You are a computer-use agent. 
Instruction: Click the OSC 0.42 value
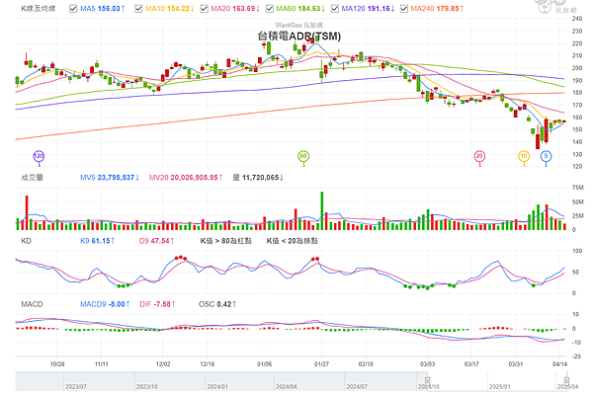[x=217, y=304]
